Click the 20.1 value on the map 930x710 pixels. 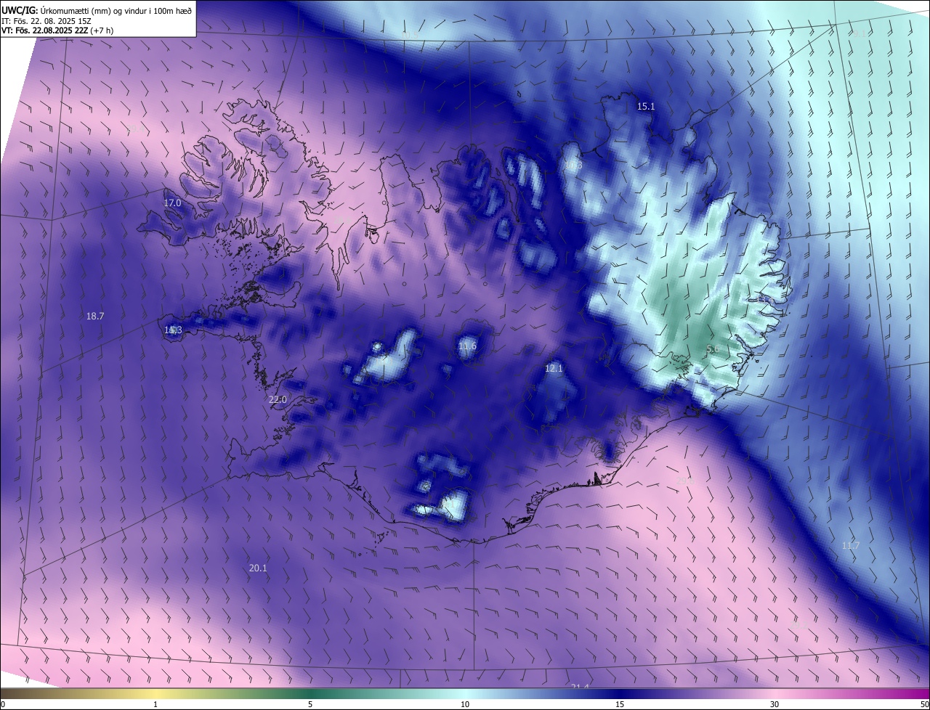[x=258, y=568]
